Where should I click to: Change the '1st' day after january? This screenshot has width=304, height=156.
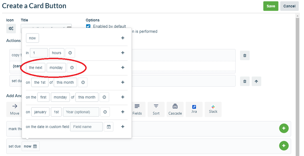pos(56,112)
